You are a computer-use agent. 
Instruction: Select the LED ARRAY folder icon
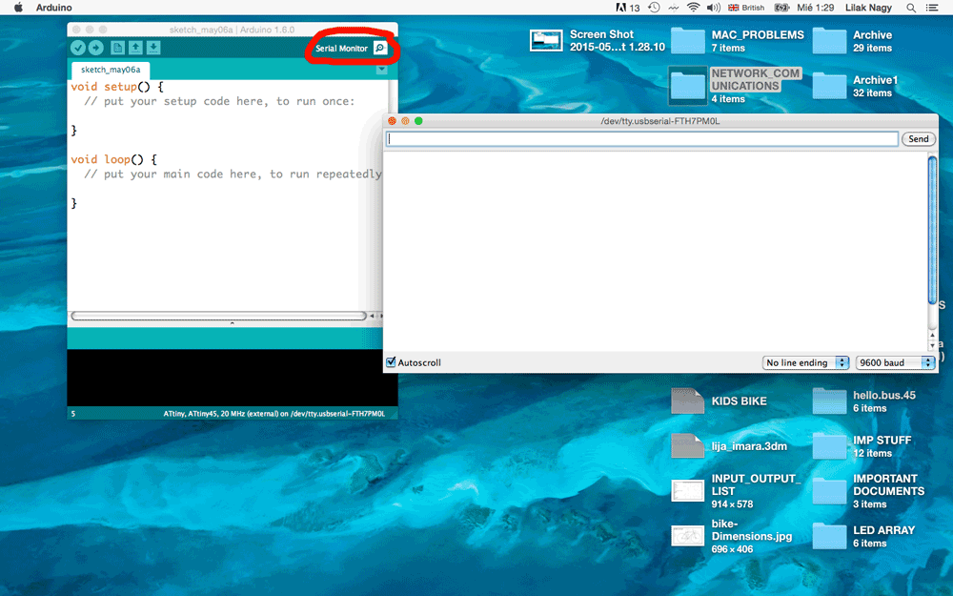[x=829, y=536]
